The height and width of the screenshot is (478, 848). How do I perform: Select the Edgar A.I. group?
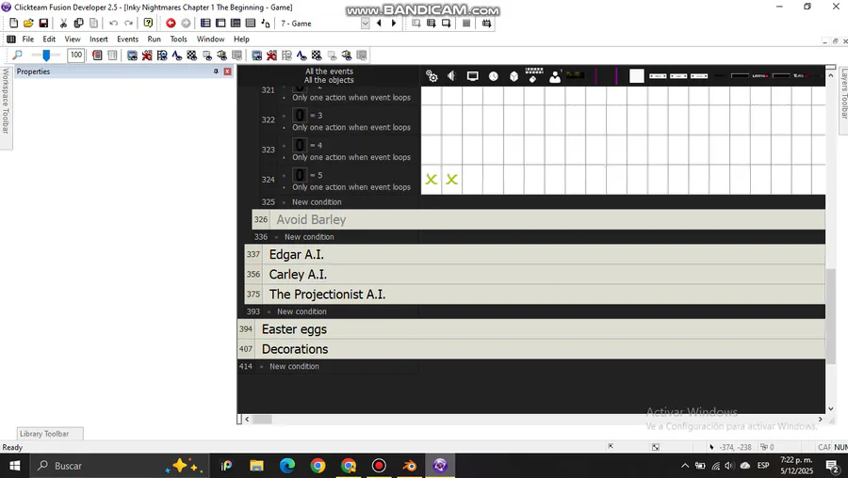pos(535,254)
